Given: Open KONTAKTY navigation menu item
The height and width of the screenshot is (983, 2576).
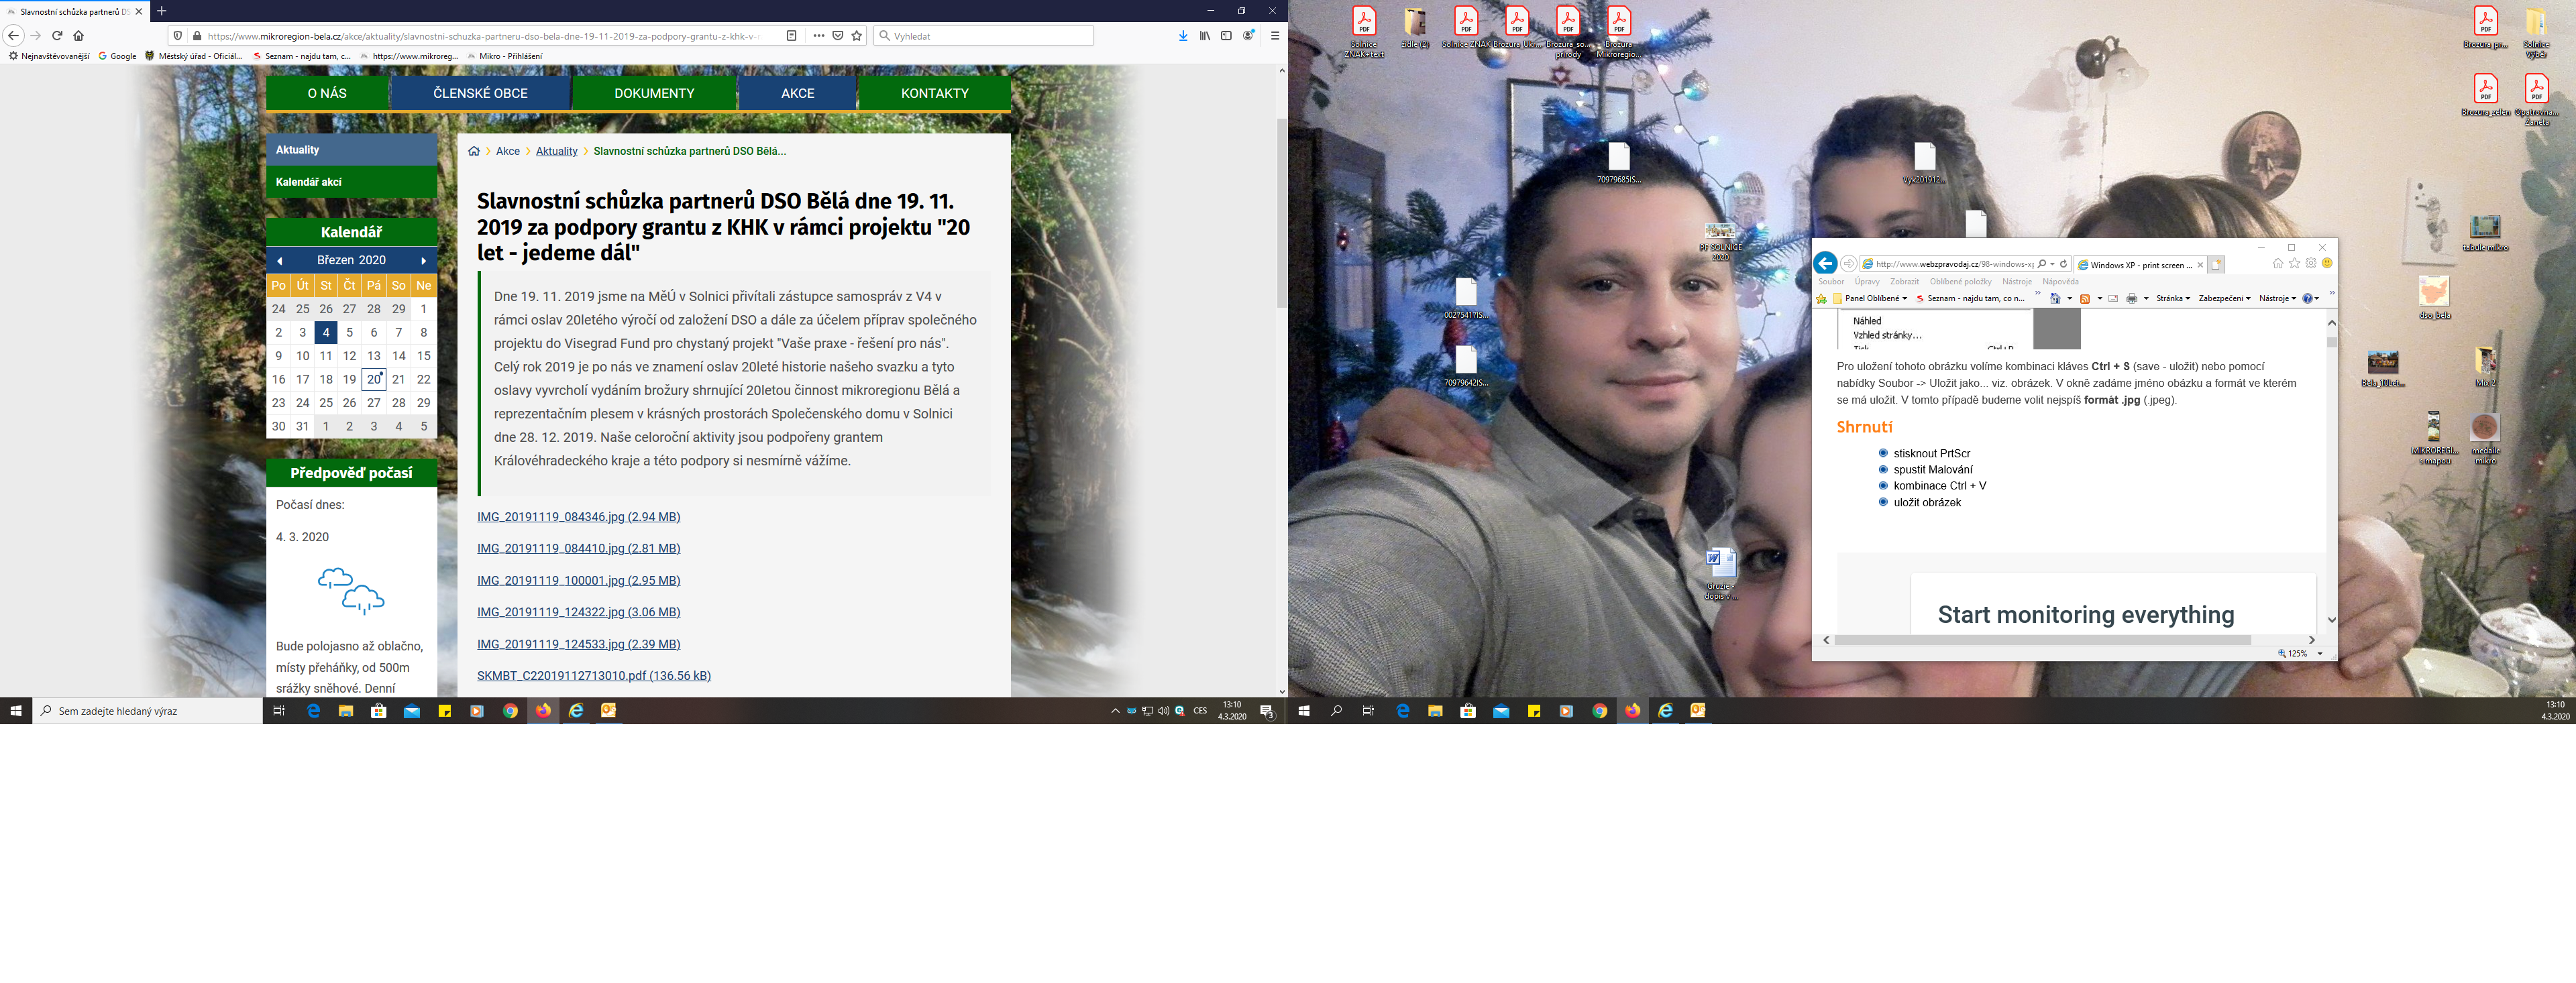Looking at the screenshot, I should [934, 93].
